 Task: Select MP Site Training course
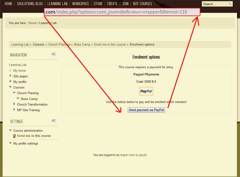tap(28, 110)
